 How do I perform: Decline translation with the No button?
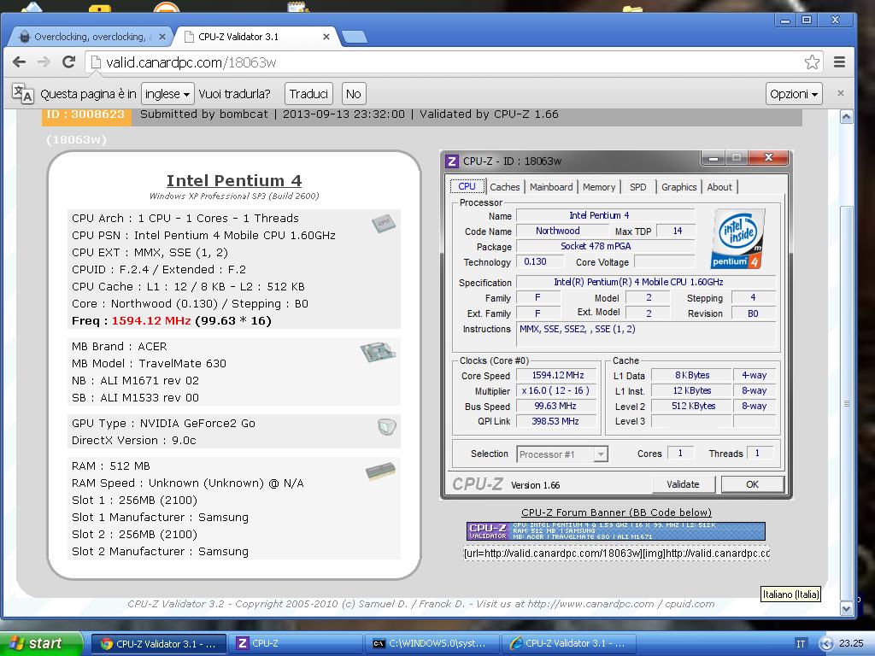click(353, 94)
